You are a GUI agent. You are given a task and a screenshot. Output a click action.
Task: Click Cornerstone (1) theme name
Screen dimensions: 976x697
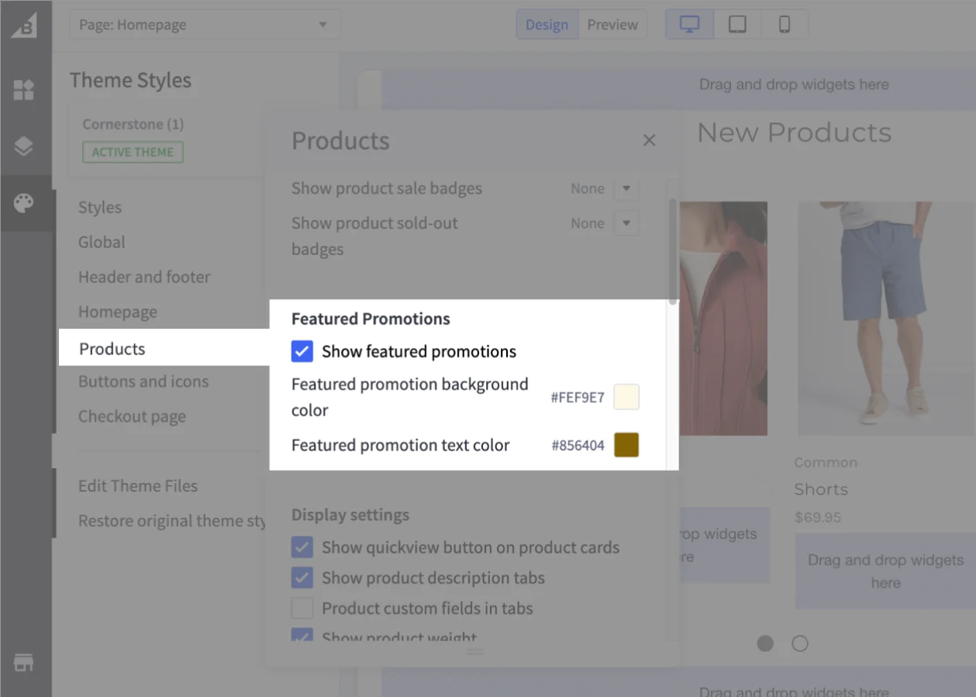coord(133,124)
